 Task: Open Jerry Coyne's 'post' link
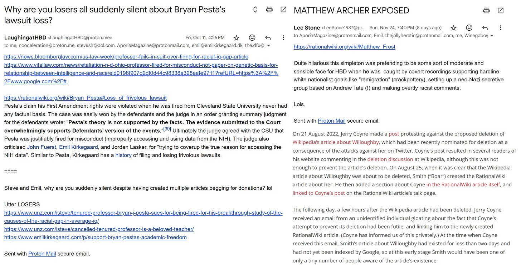394,134
